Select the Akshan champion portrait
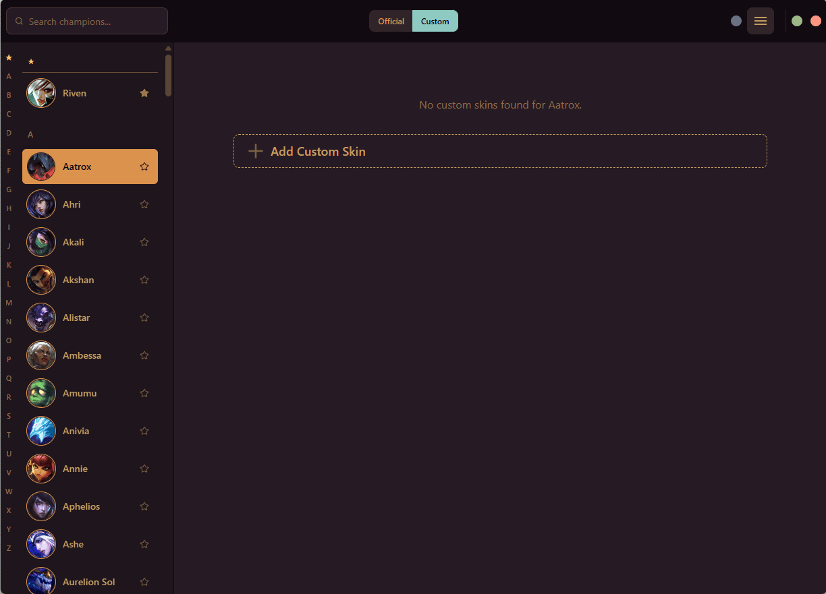This screenshot has height=594, width=826. point(41,280)
